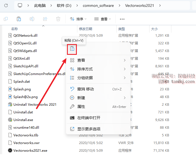This screenshot has width=196, height=155.
Task: Sort by 修改日期 column header
Action: 86,29
